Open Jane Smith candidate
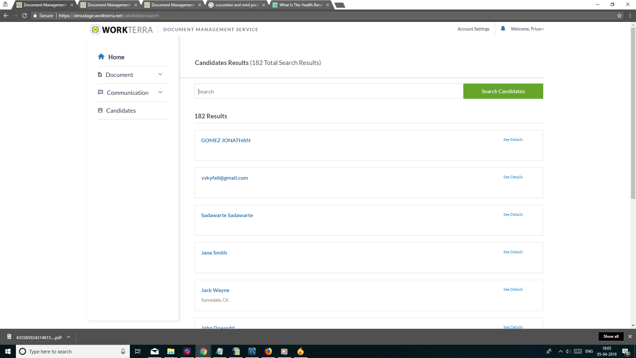This screenshot has height=358, width=636. tap(214, 253)
